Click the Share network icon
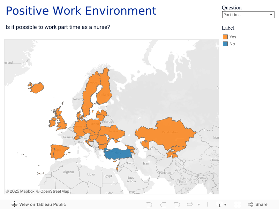The width and height of the screenshot is (279, 209). tap(250, 204)
